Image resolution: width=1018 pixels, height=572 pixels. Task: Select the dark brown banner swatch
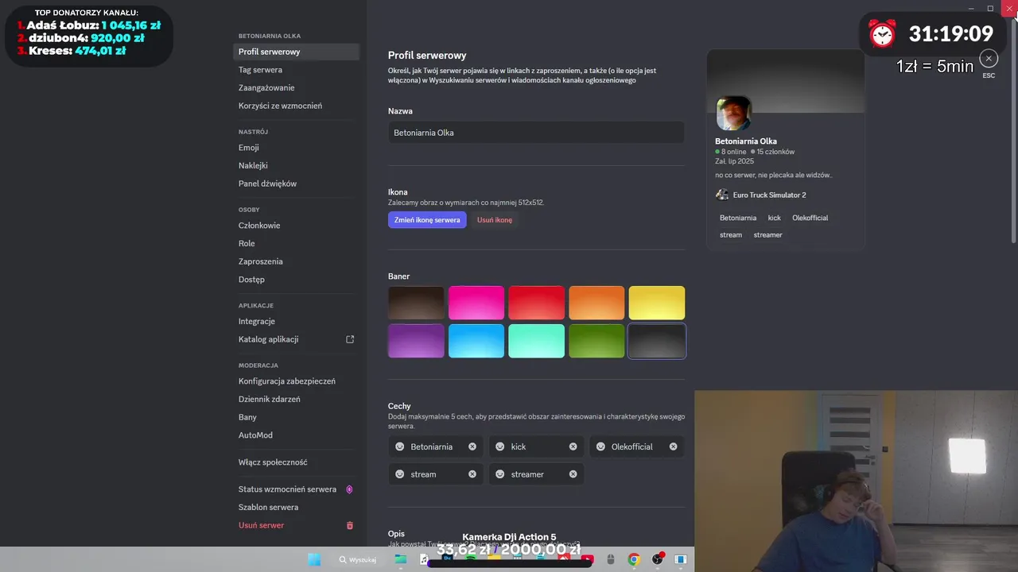pos(416,303)
